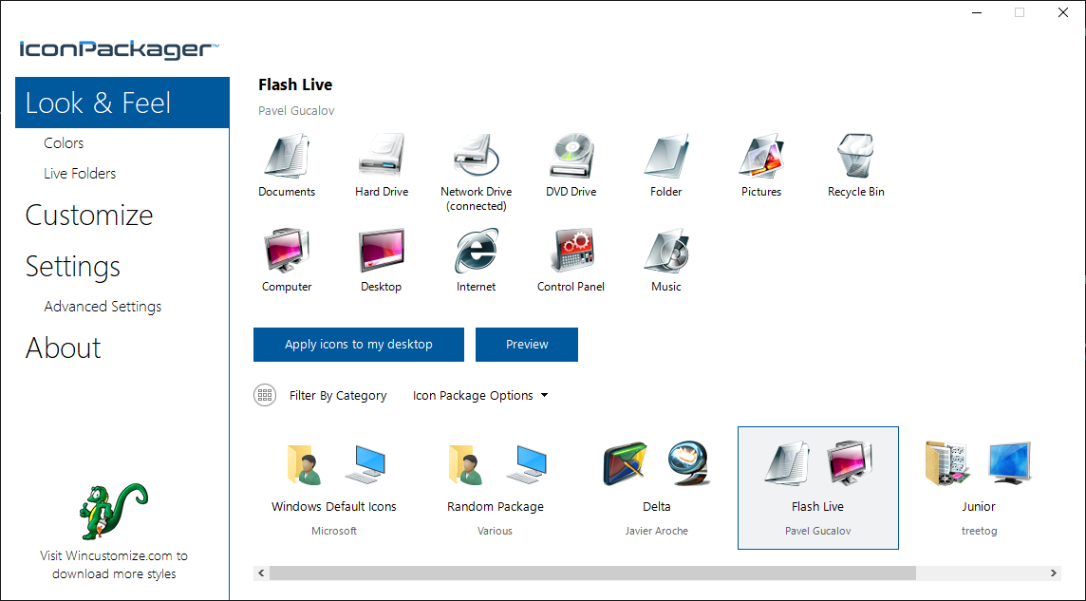The width and height of the screenshot is (1086, 601).
Task: Click the Preview button
Action: click(526, 344)
